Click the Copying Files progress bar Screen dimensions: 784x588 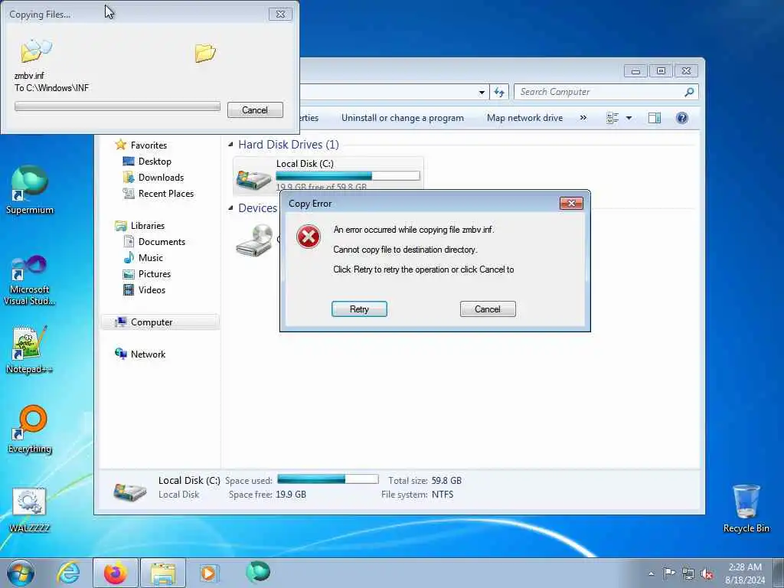[x=117, y=106]
